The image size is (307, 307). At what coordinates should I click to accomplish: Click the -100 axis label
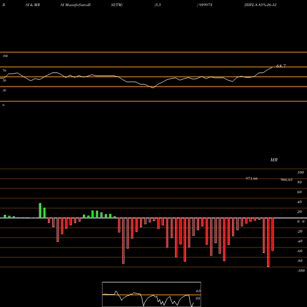coord(301,271)
